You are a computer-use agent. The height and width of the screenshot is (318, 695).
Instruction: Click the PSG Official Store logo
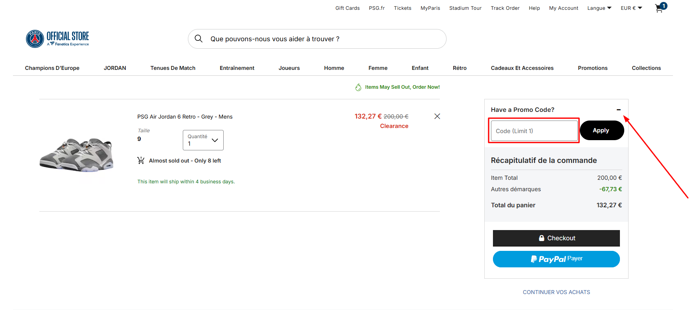point(57,39)
